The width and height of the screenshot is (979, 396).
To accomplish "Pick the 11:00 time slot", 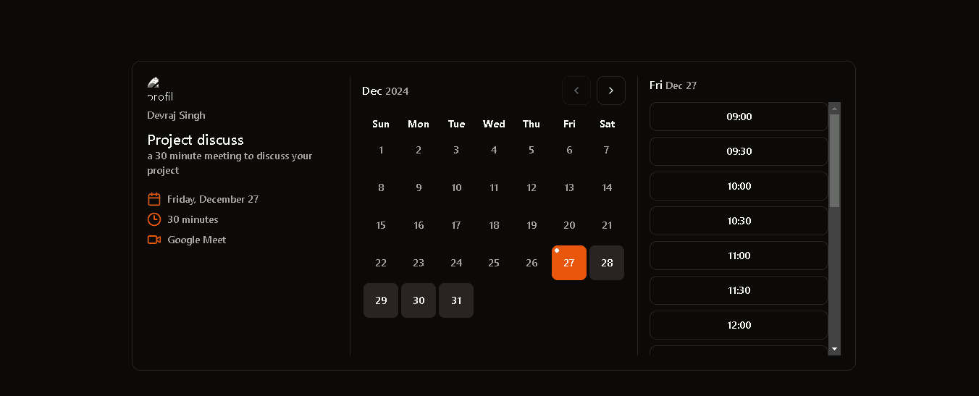I will (x=739, y=256).
